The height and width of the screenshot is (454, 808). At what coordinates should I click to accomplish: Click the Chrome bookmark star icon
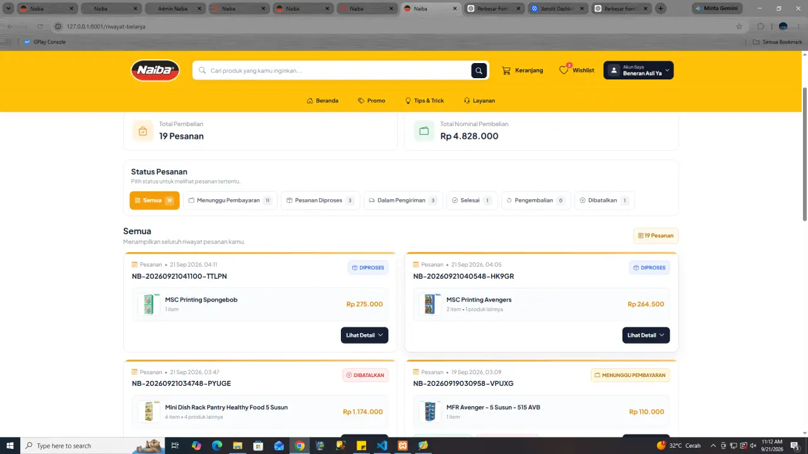[x=739, y=26]
